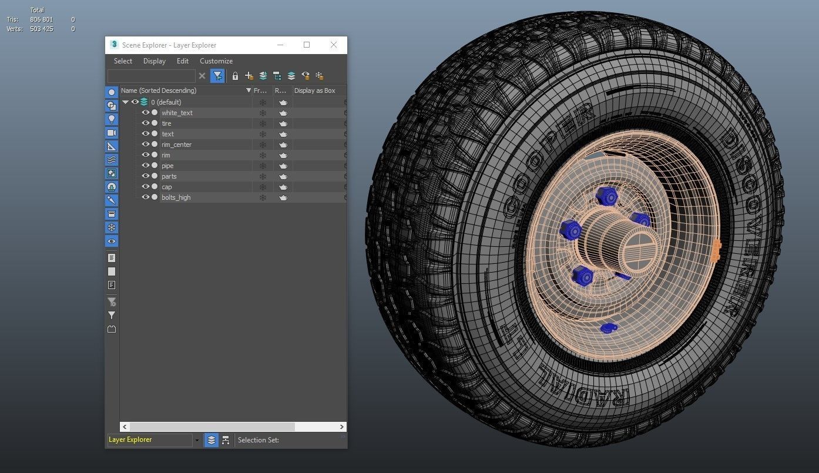Image resolution: width=819 pixels, height=473 pixels.
Task: Toggle visibility of the text object
Action: pyautogui.click(x=146, y=134)
